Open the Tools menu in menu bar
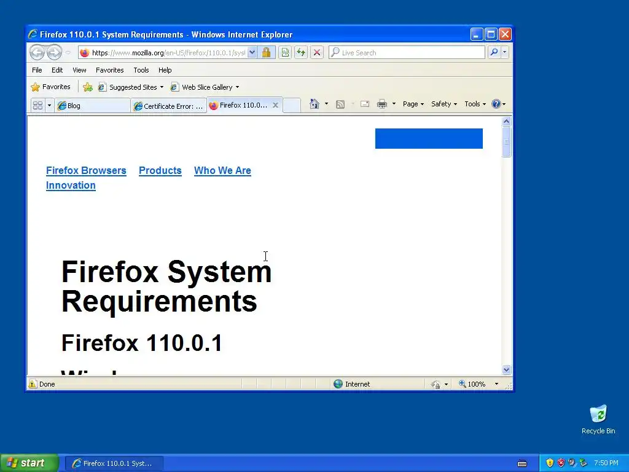 (x=141, y=70)
